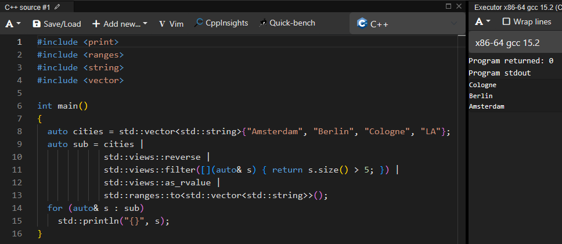Click the for loop on line 14
Viewport: 562px width, 244px height.
click(96, 208)
